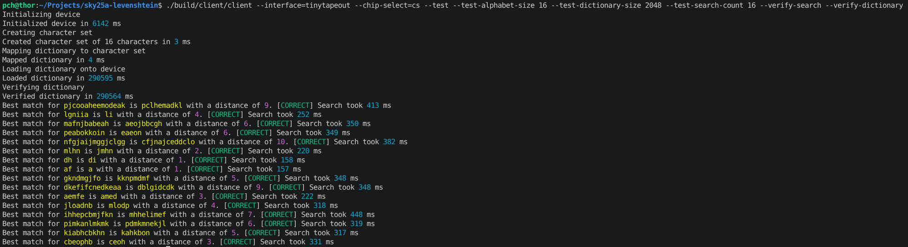Image resolution: width=908 pixels, height=247 pixels.
Task: Click the distance value 10
Action: (x=281, y=142)
